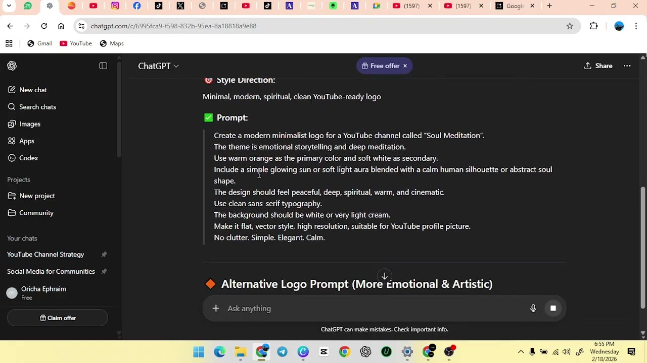Start a New chat
Image resolution: width=647 pixels, height=363 pixels.
tap(27, 90)
